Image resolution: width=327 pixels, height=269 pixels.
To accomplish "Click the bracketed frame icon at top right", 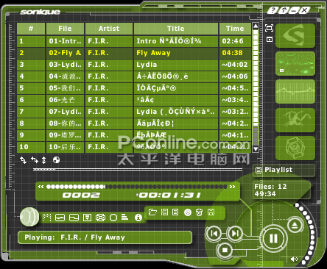I will coord(270,28).
